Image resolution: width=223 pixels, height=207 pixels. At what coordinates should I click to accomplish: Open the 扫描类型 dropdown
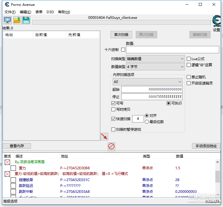(155, 59)
